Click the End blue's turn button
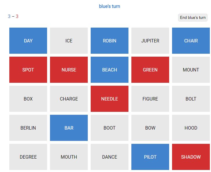 (193, 18)
